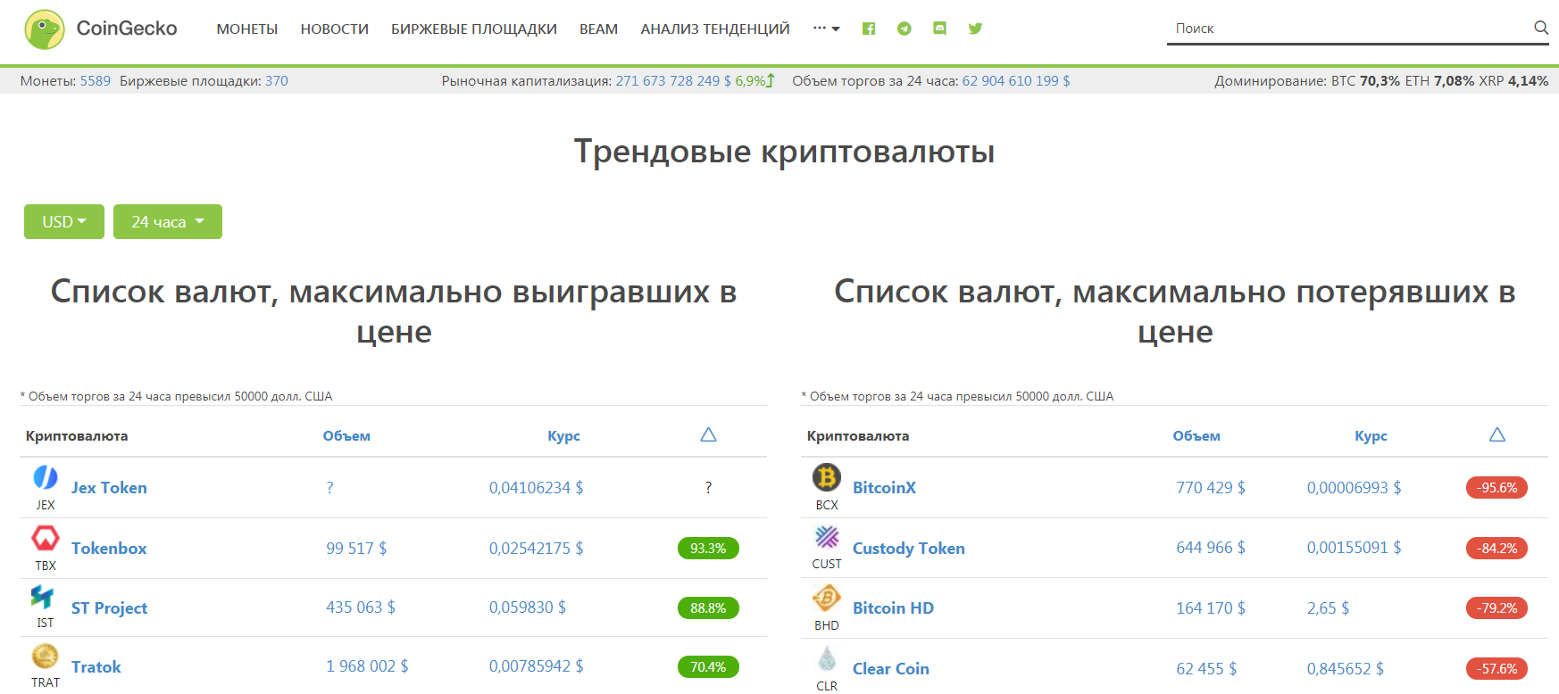Screen dimensions: 1559x694
Task: Open the Telegram channel icon
Action: (x=904, y=29)
